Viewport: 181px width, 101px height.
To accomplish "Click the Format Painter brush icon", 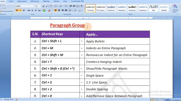I will (x=1, y=11).
